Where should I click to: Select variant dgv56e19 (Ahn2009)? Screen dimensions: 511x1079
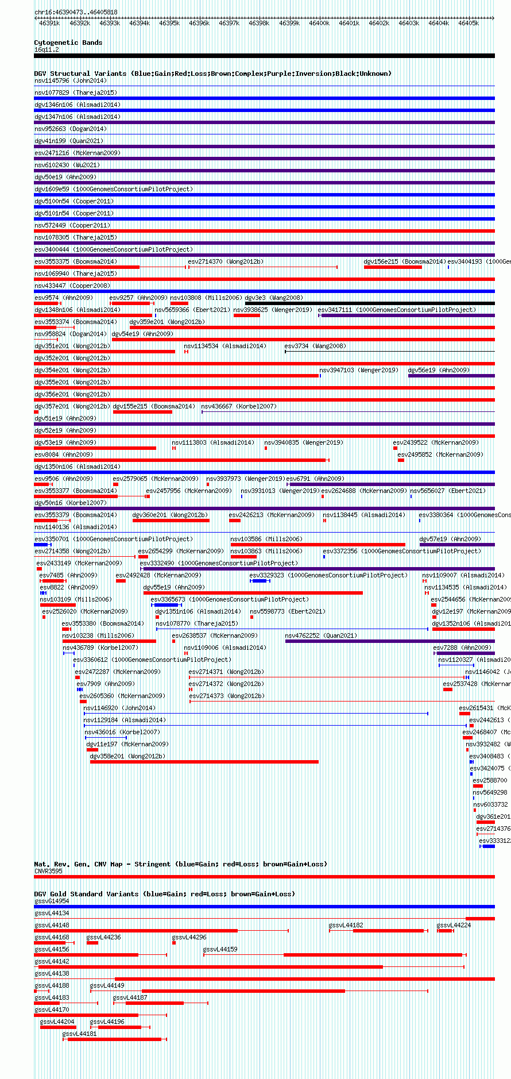click(439, 370)
